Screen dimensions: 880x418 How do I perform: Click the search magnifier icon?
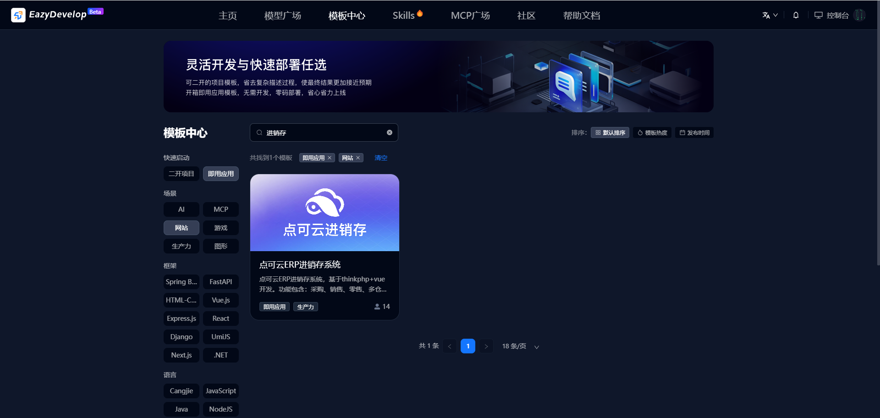259,132
